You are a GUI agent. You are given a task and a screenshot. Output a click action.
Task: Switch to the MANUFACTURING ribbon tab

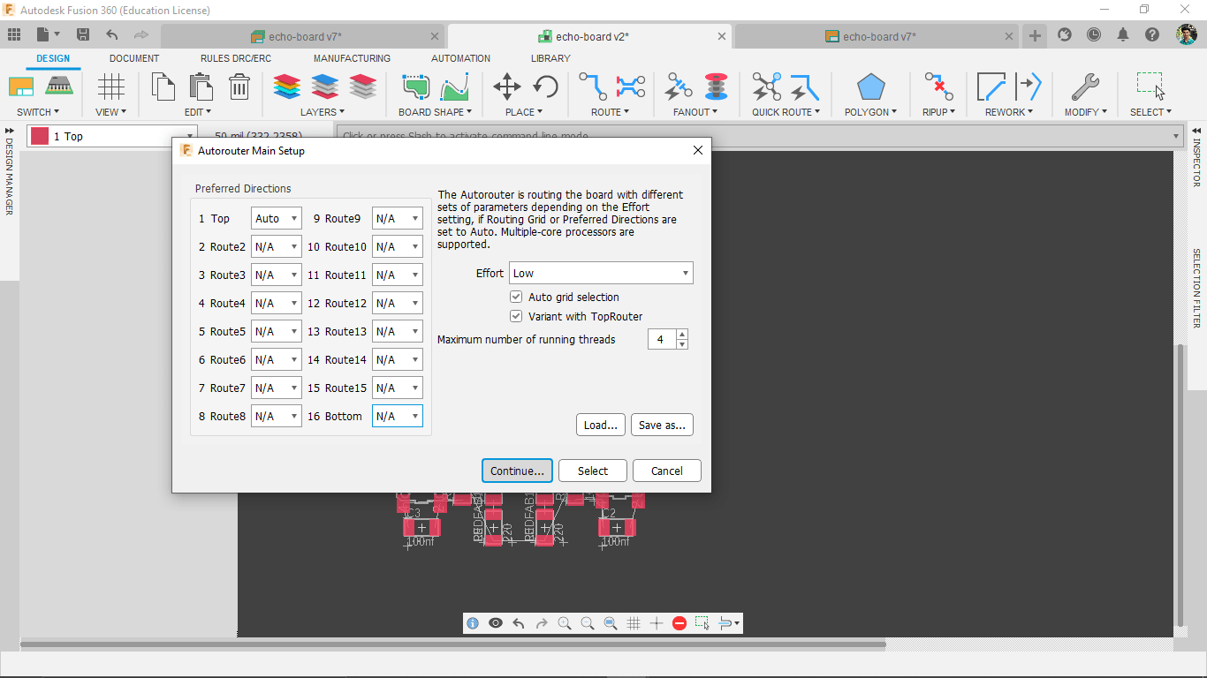[352, 58]
